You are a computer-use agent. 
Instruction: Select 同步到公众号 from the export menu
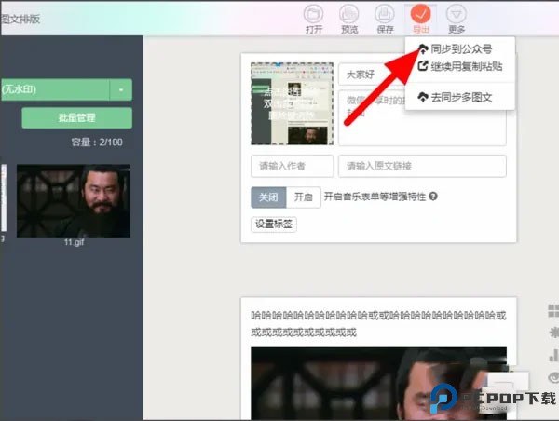[x=460, y=48]
